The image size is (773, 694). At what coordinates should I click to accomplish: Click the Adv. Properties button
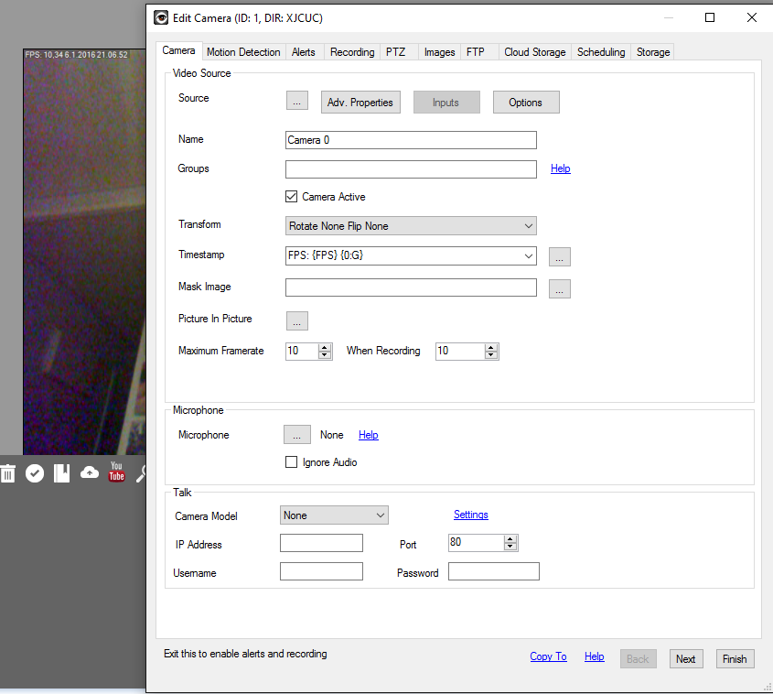pos(360,103)
